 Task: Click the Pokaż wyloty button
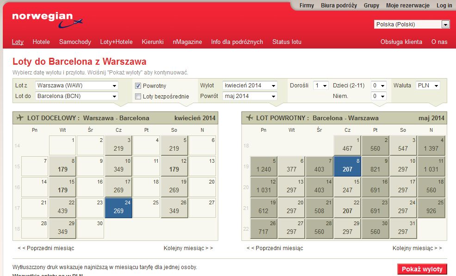point(422,270)
